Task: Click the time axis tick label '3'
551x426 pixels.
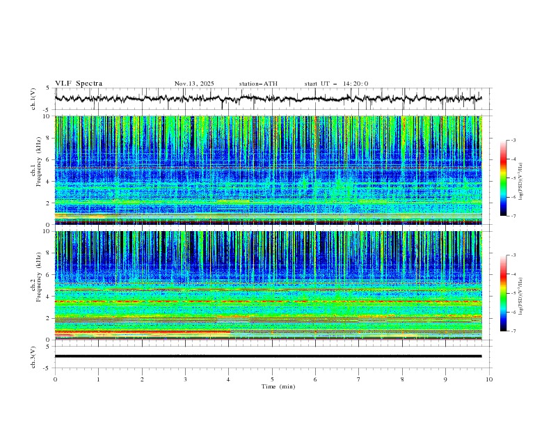Action: [x=185, y=379]
